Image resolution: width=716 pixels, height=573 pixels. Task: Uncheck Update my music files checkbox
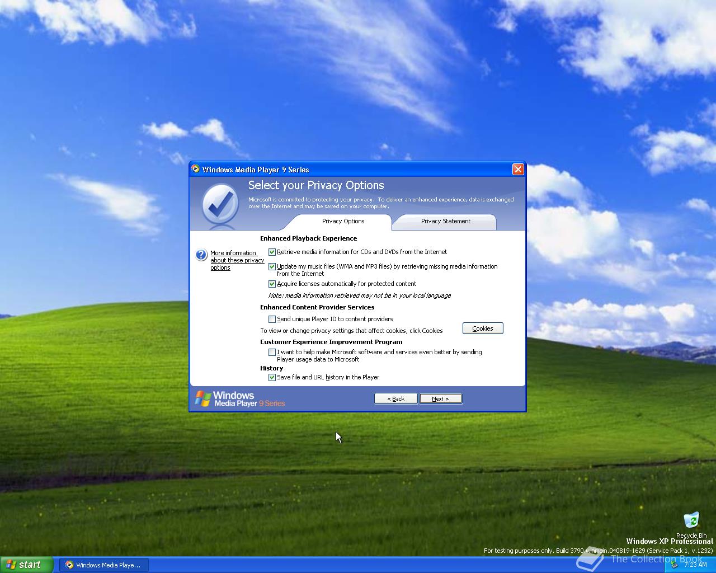pos(272,267)
